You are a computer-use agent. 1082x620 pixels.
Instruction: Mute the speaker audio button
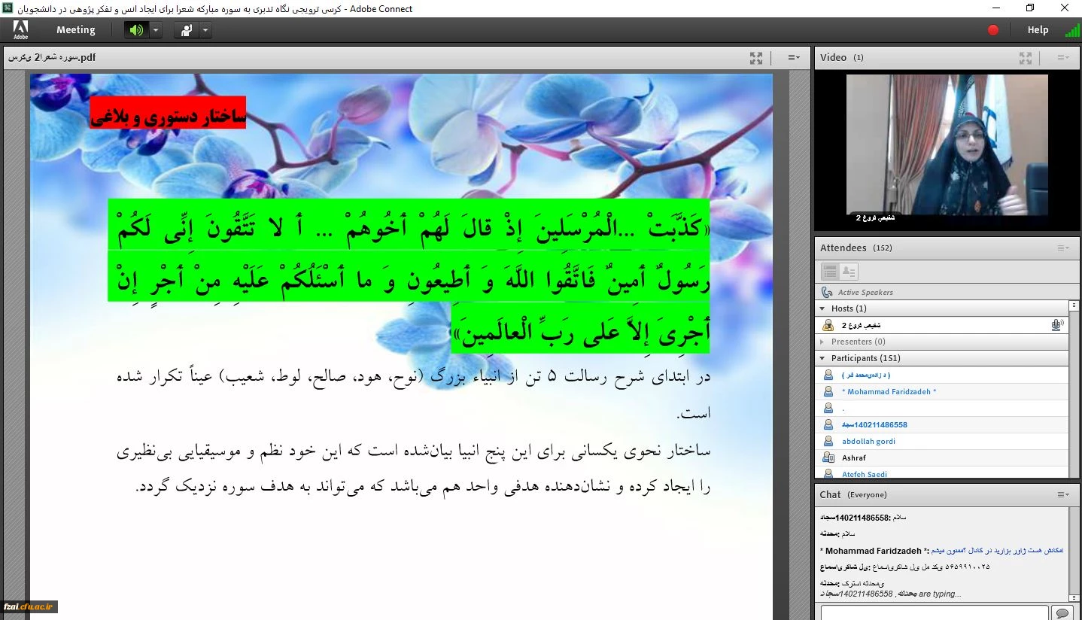click(136, 30)
